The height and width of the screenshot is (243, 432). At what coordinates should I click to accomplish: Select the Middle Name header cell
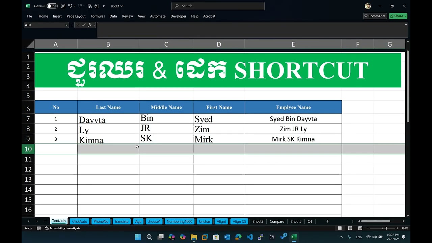tap(166, 107)
